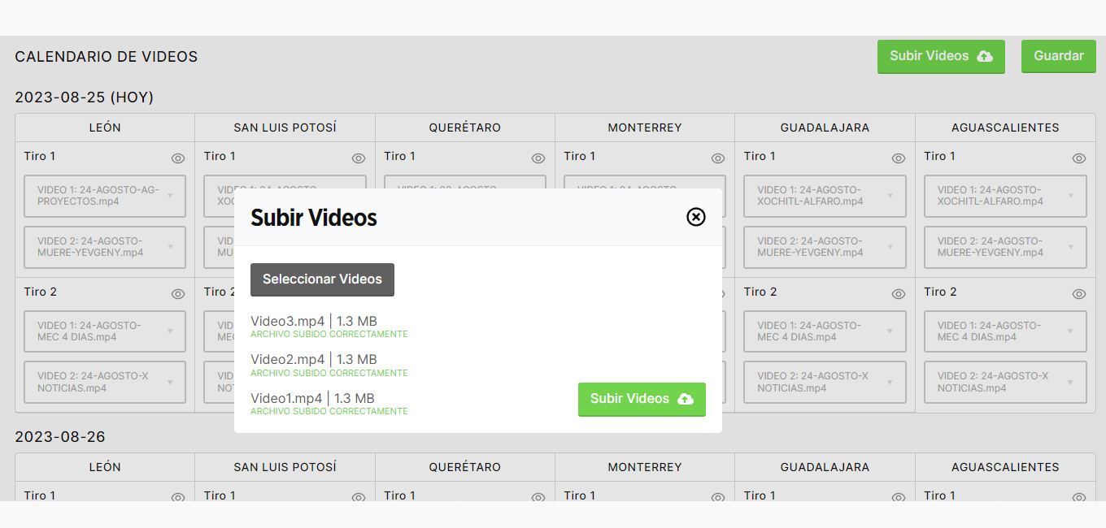Toggle eye icon for Aguascalientes Tiro 1
This screenshot has height=528, width=1106.
coord(1079,158)
